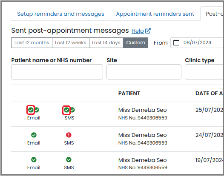Click the Email green tick for 24/07 appointment
The height and width of the screenshot is (176, 224).
34,135
